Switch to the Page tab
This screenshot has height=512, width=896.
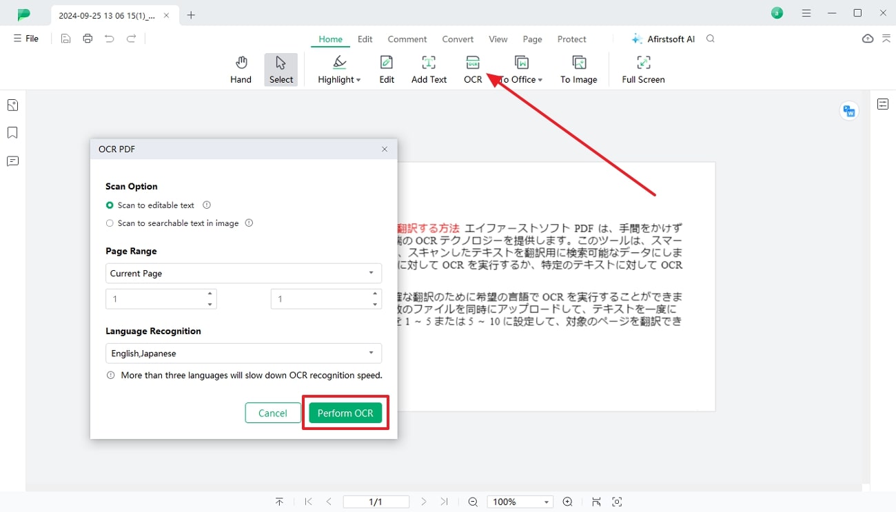[x=532, y=39]
